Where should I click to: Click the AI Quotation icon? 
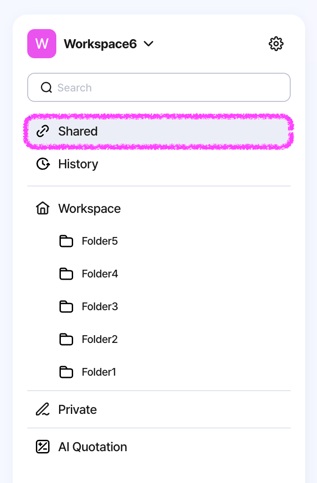click(43, 447)
